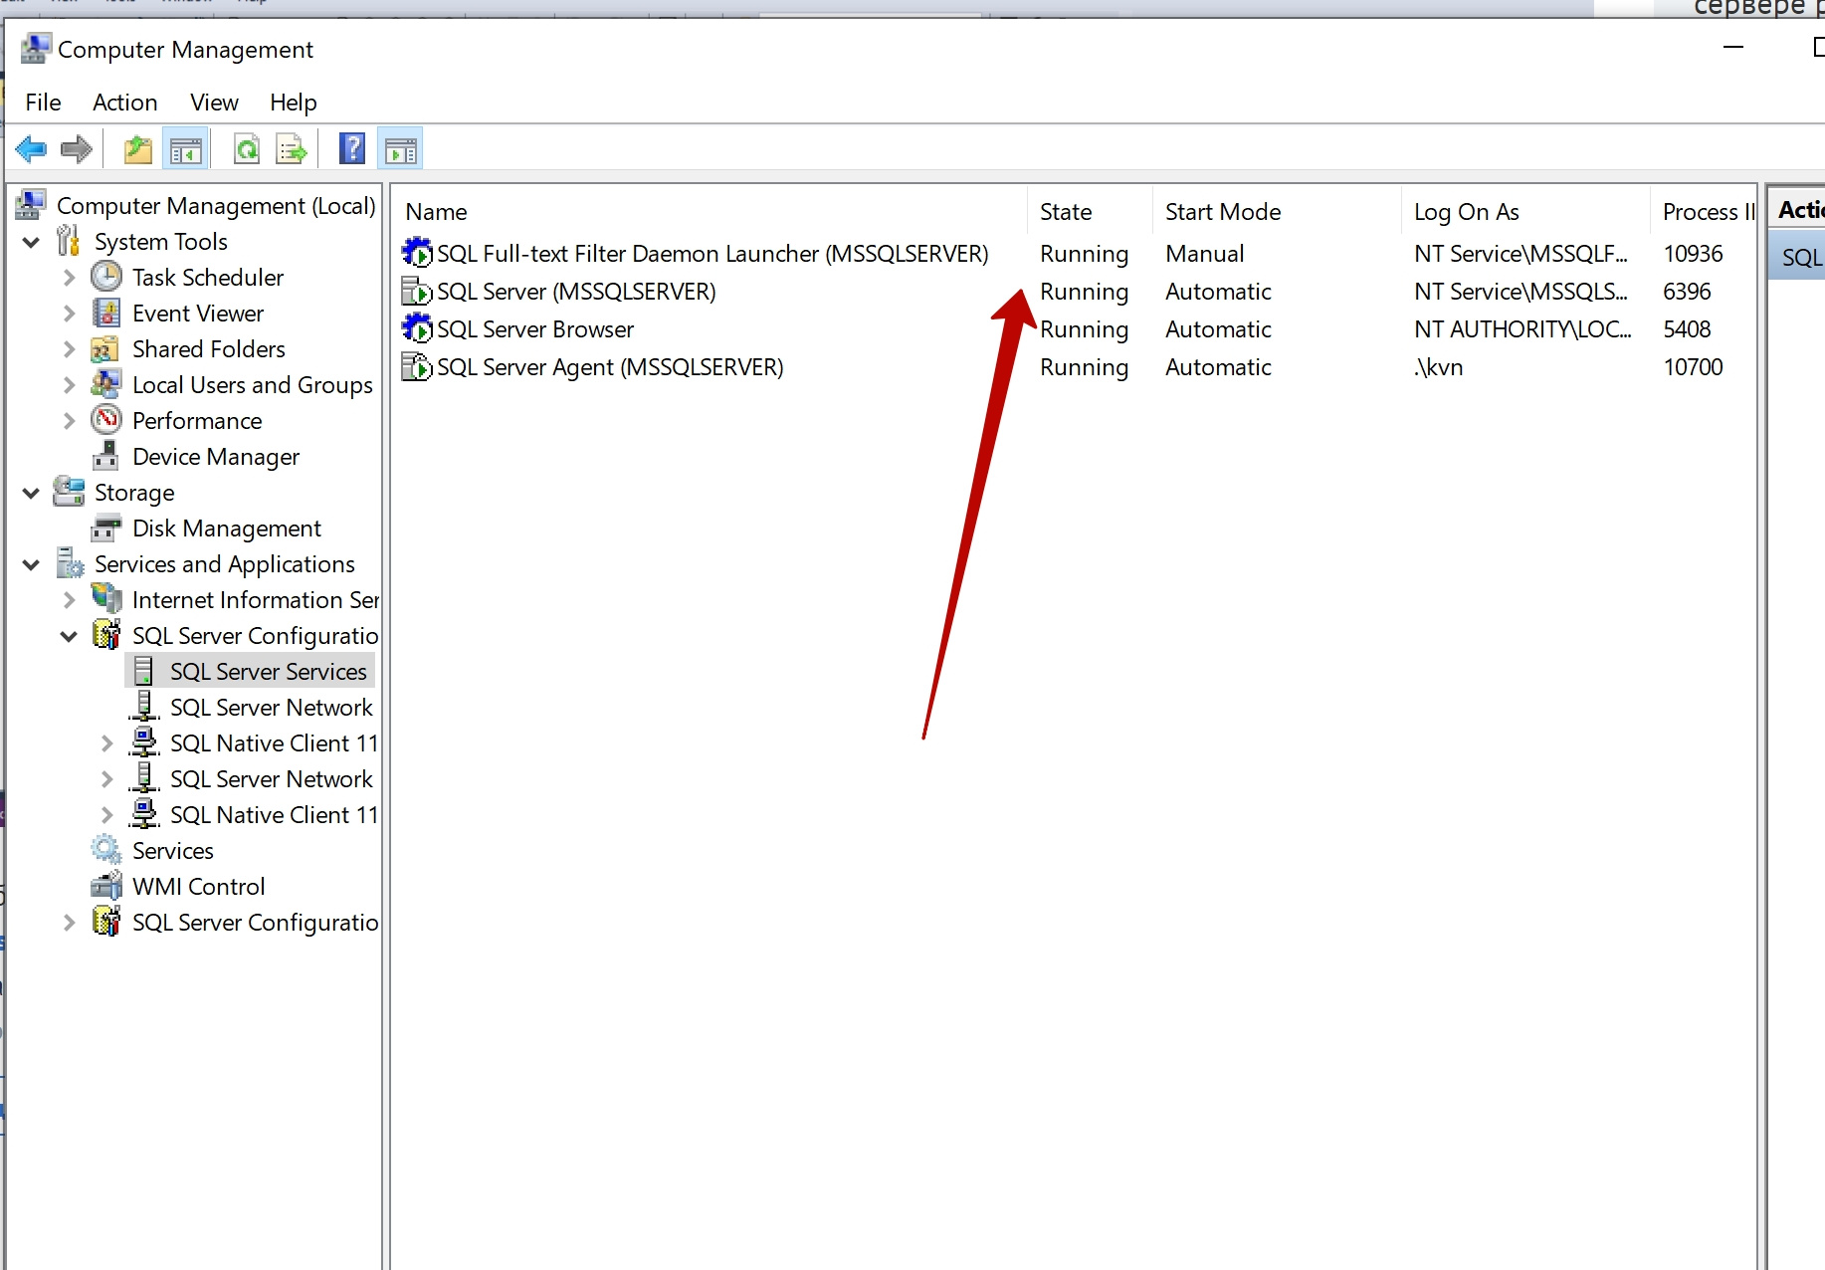Select the Disk Management tree item
Viewport: 1825px width, 1270px height.
[x=227, y=529]
